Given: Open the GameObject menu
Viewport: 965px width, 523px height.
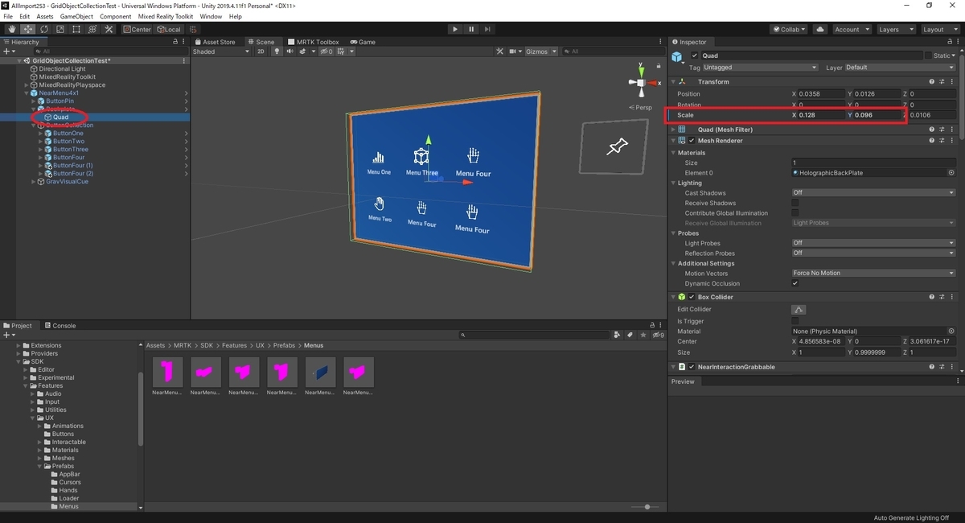Looking at the screenshot, I should 76,16.
